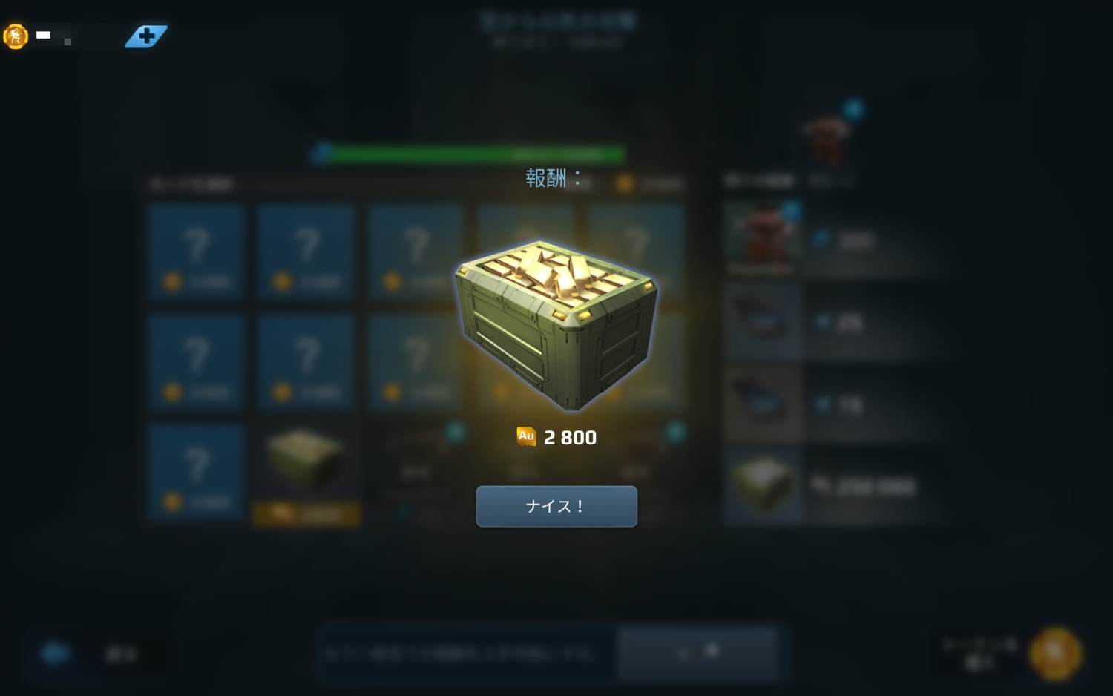Click the Au gold currency icon
This screenshot has height=696, width=1113.
point(526,436)
